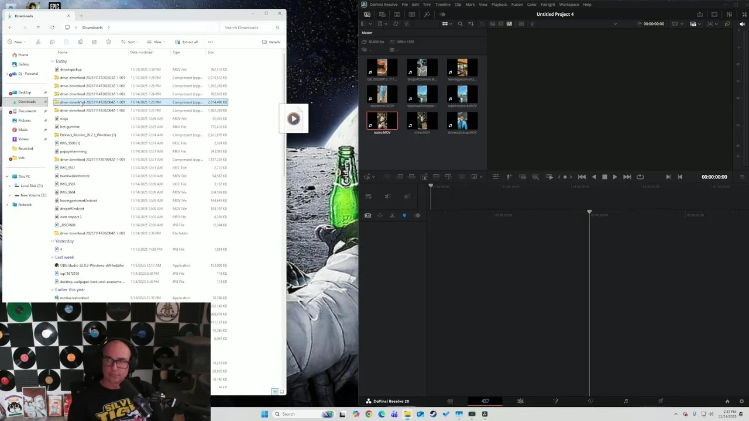Image resolution: width=749 pixels, height=421 pixels.
Task: Select hot gummie file
Action: point(70,127)
